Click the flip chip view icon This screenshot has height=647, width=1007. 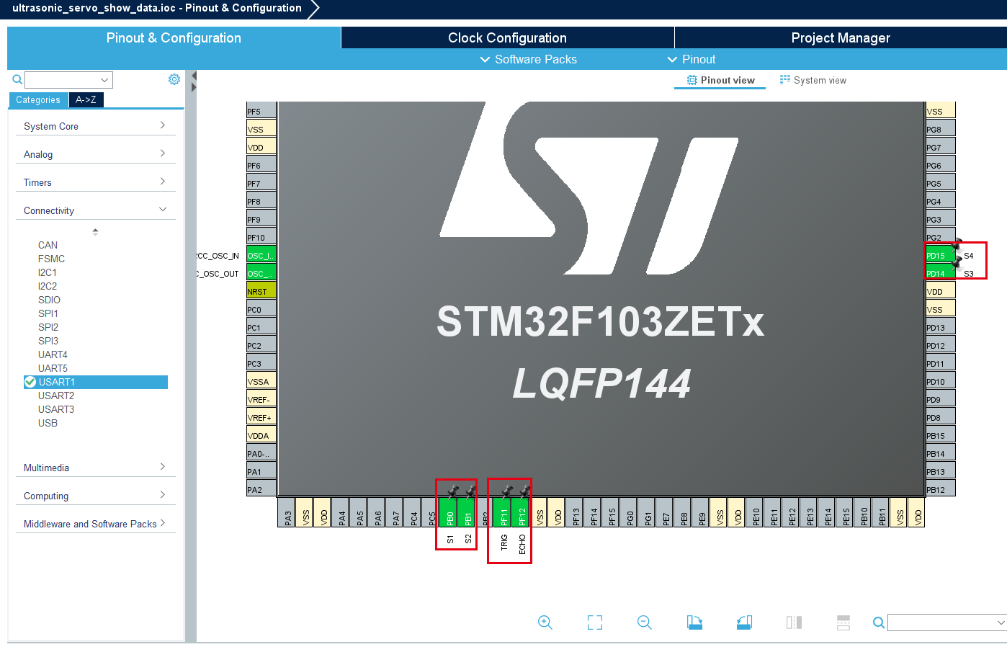click(794, 623)
